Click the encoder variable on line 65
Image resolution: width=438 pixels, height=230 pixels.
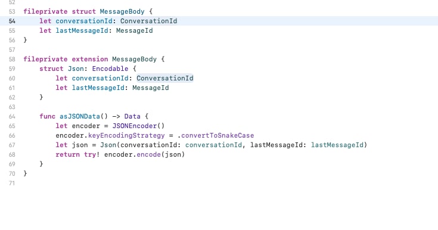pos(86,126)
